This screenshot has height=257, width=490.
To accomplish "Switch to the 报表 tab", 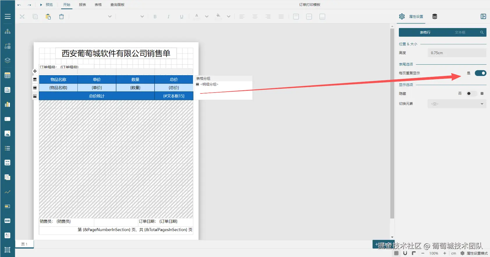I will 82,5.
